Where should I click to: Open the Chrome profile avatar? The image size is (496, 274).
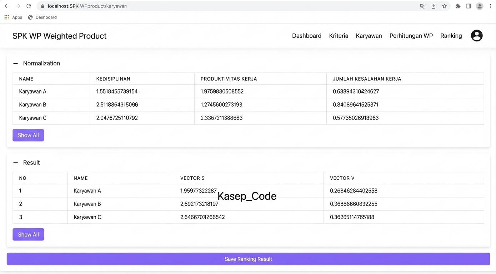click(x=480, y=6)
